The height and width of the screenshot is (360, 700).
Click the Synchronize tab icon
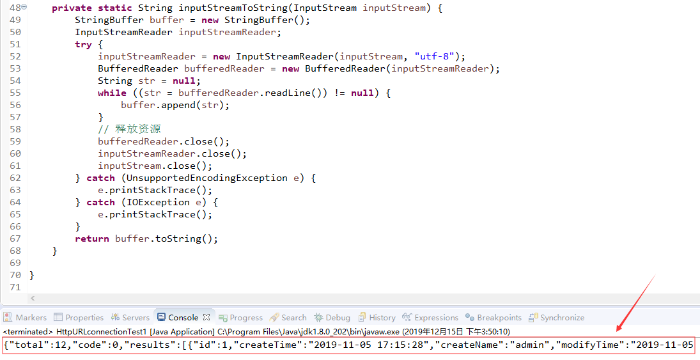533,317
